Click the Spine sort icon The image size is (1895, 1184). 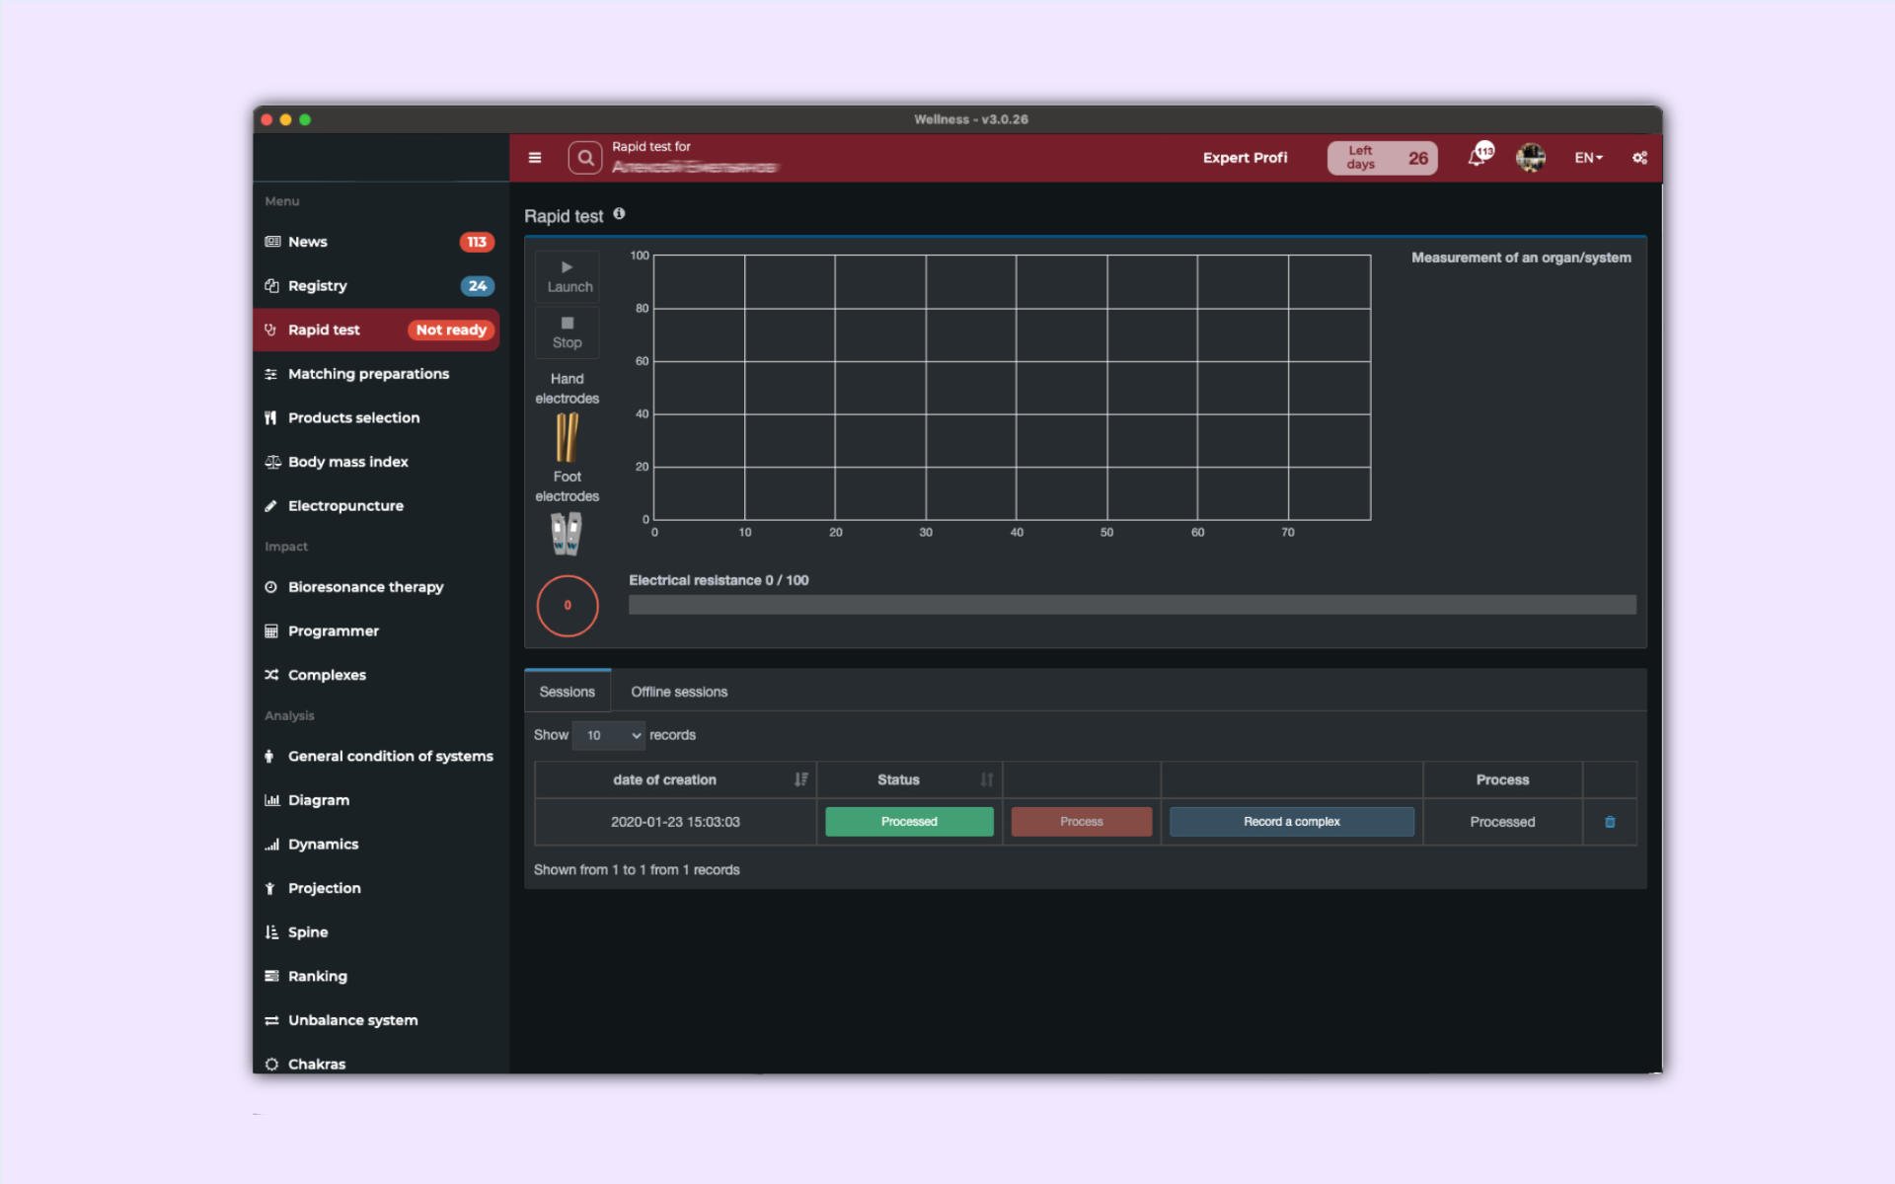271,932
